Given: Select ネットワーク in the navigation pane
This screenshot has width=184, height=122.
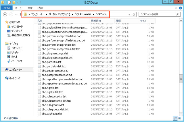Looking at the screenshot, I should [15, 78].
